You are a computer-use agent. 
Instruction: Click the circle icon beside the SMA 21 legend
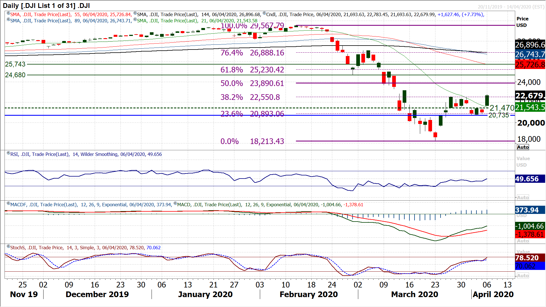point(135,20)
